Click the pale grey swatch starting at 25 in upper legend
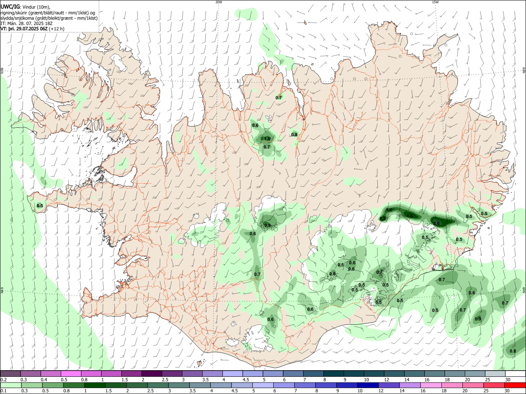Viewport: 526px width, 394px height. coord(495,374)
